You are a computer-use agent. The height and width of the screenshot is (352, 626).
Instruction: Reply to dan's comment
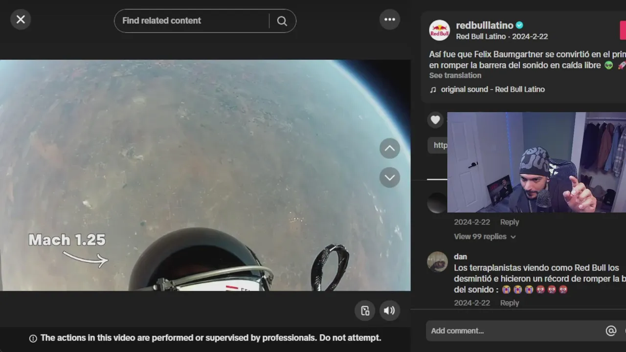[509, 303]
